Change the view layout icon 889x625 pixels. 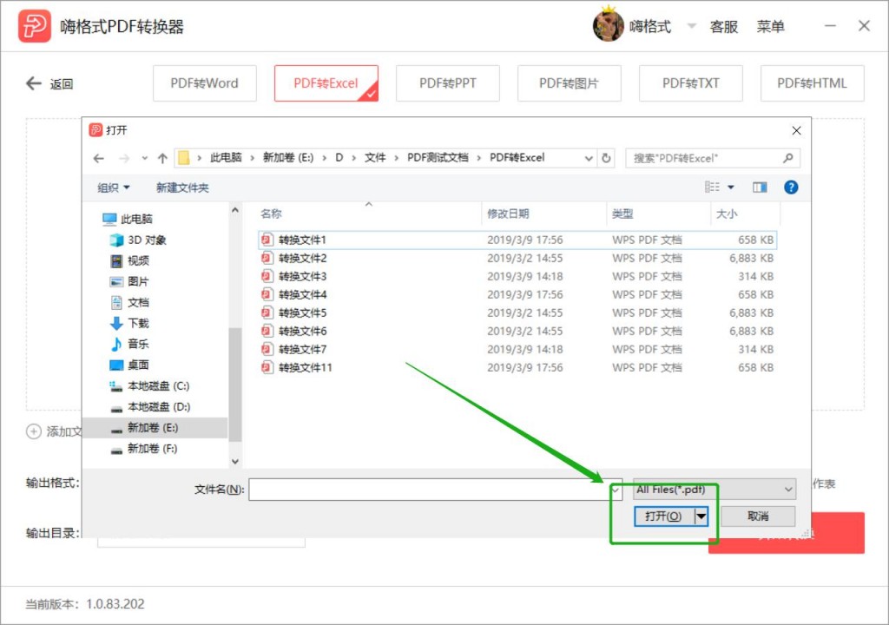pyautogui.click(x=712, y=187)
